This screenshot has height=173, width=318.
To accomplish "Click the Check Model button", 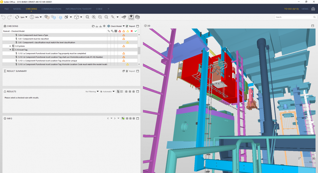I will [x=116, y=26].
